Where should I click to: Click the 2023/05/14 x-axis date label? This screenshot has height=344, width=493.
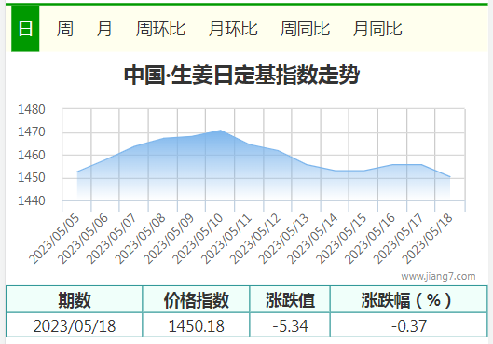coord(312,239)
